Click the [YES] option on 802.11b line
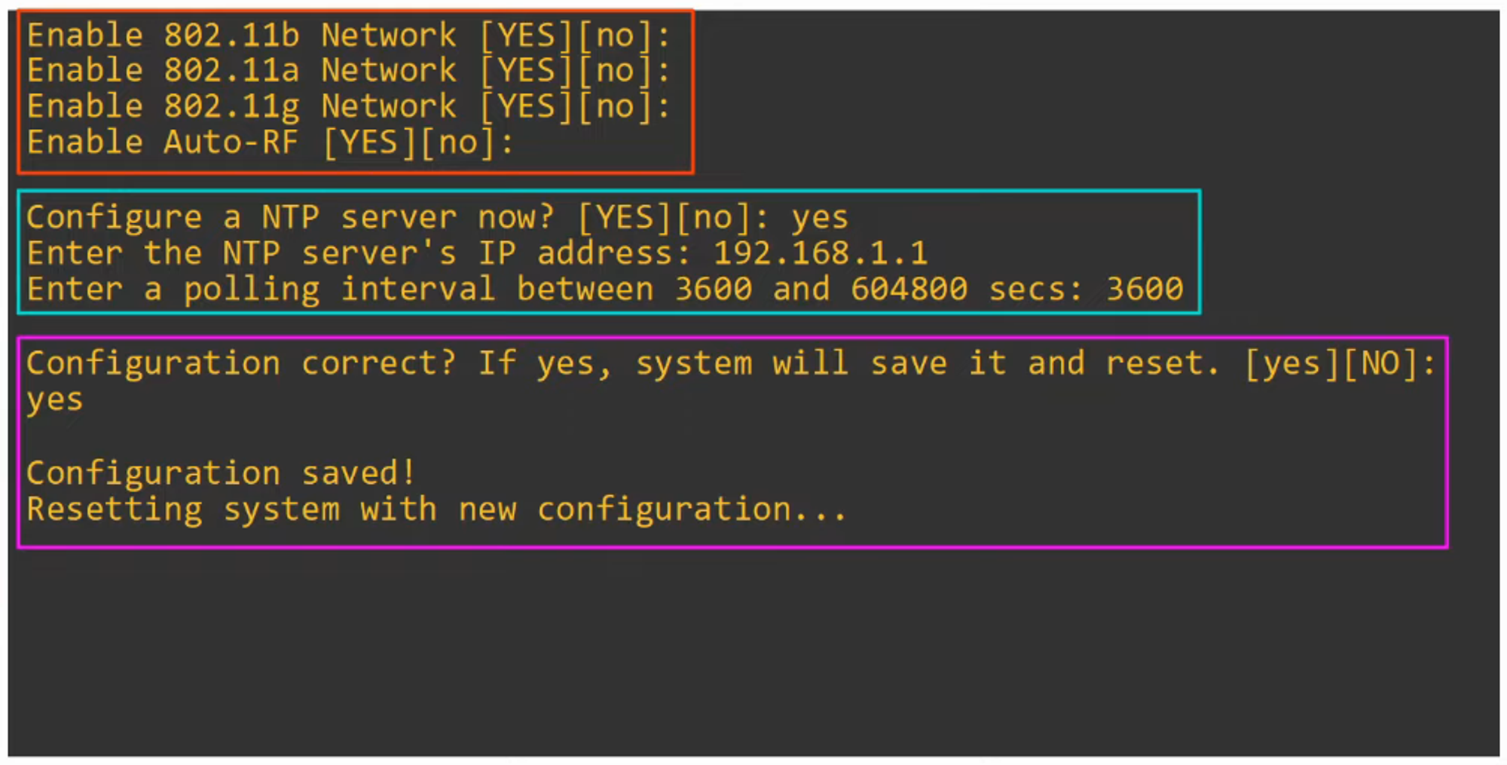Image resolution: width=1507 pixels, height=765 pixels. [527, 35]
